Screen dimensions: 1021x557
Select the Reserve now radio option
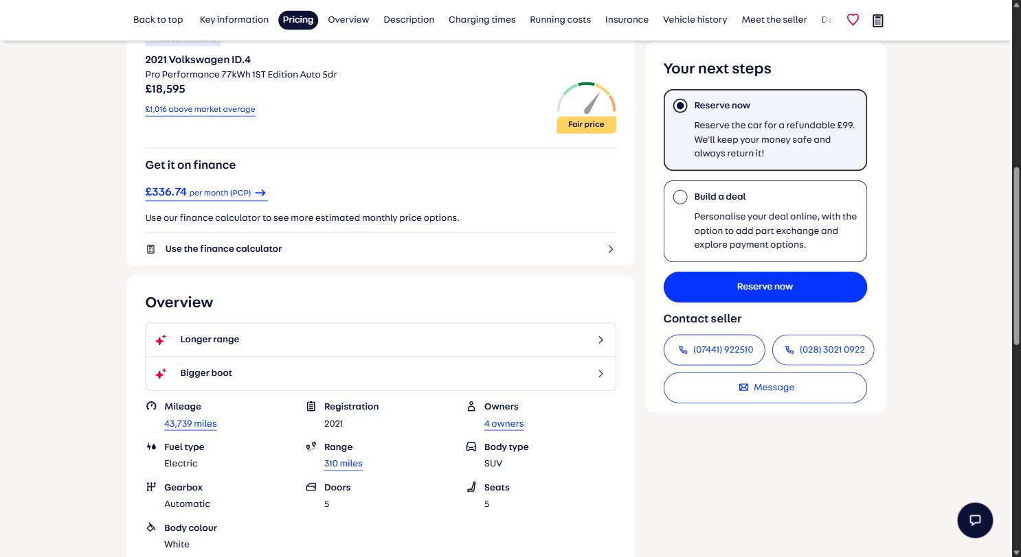680,106
